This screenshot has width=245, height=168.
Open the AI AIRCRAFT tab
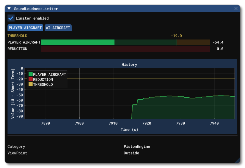(x=58, y=28)
